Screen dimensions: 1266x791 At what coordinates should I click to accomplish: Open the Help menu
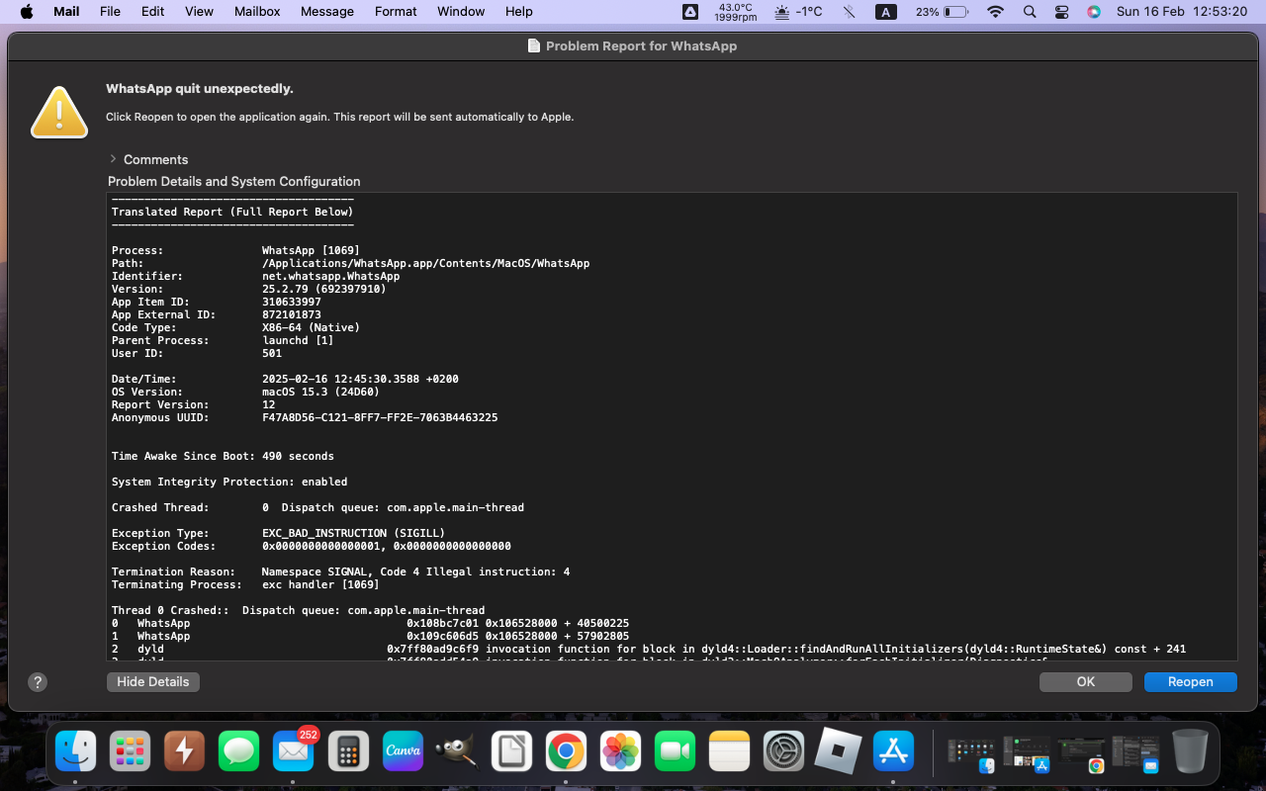[518, 12]
